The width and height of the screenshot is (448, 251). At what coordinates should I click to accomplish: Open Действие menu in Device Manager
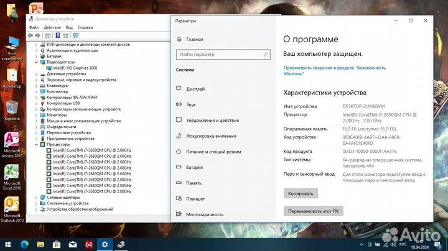click(52, 27)
